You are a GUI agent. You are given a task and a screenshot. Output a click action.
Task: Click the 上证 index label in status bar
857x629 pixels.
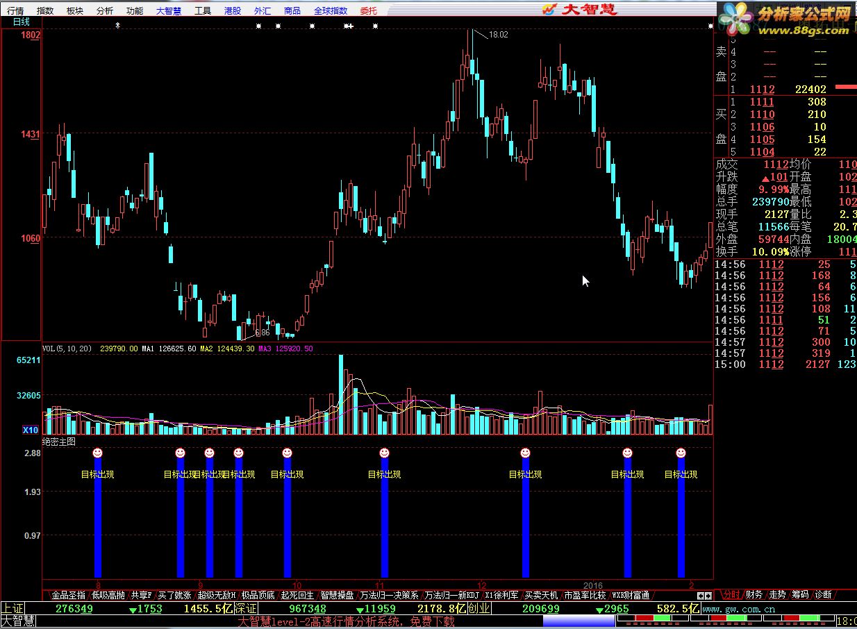pos(13,609)
